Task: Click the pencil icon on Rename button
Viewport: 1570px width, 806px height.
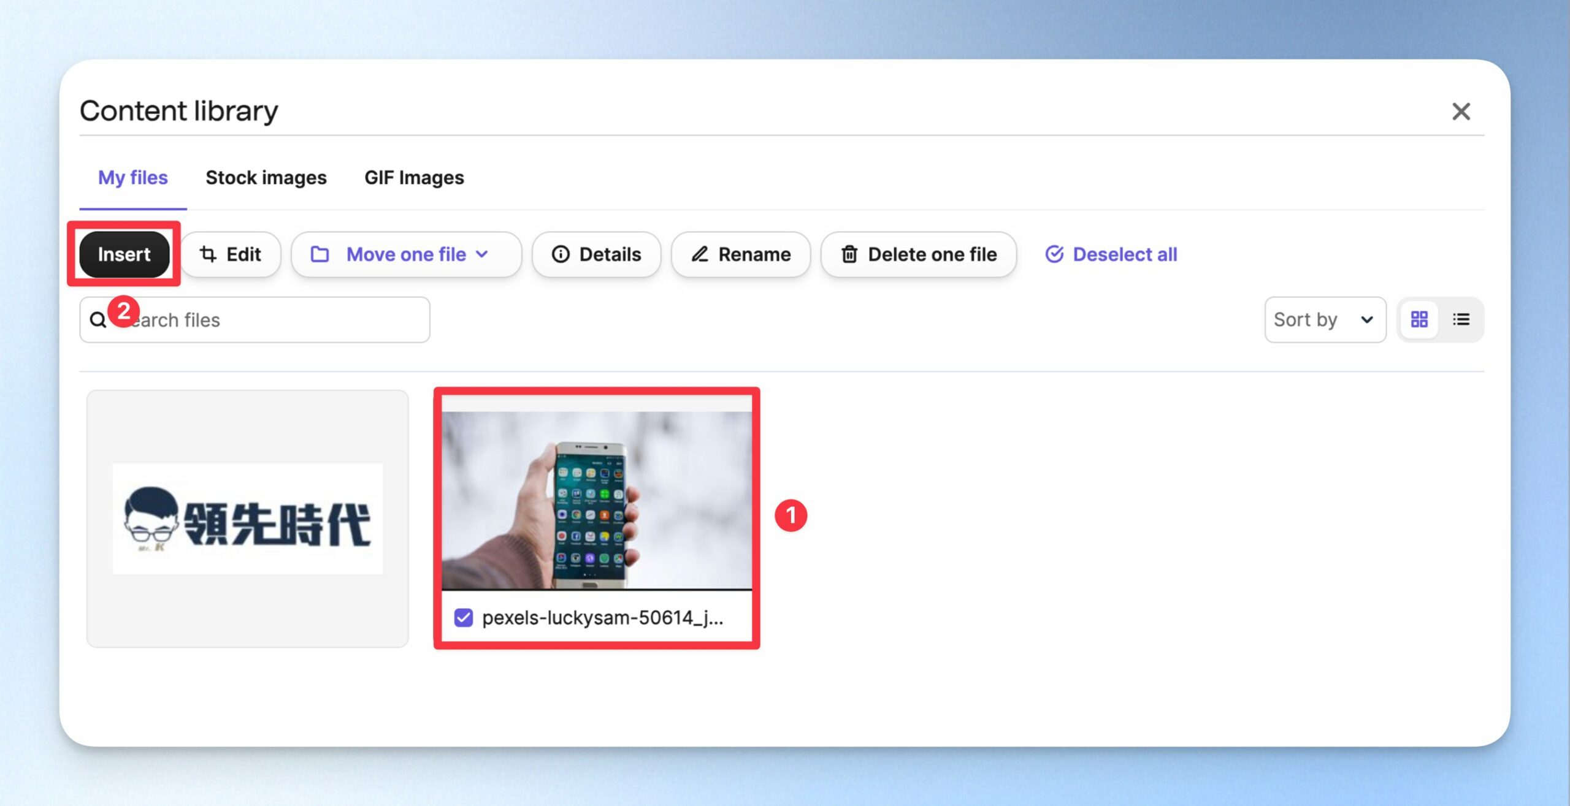Action: pos(700,254)
